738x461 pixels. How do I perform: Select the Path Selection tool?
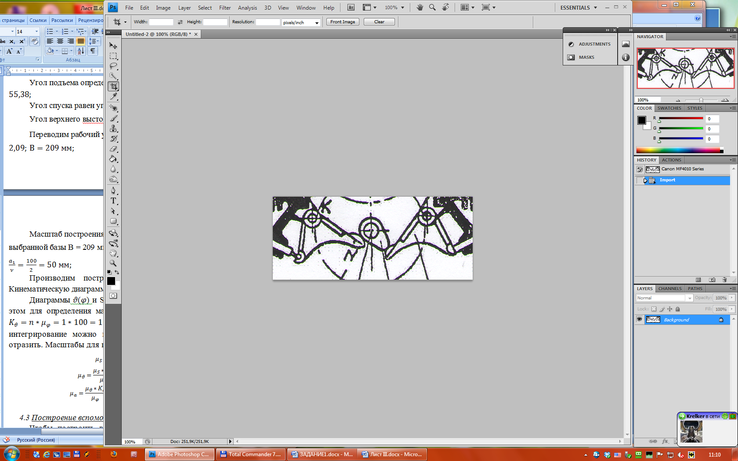(x=113, y=211)
